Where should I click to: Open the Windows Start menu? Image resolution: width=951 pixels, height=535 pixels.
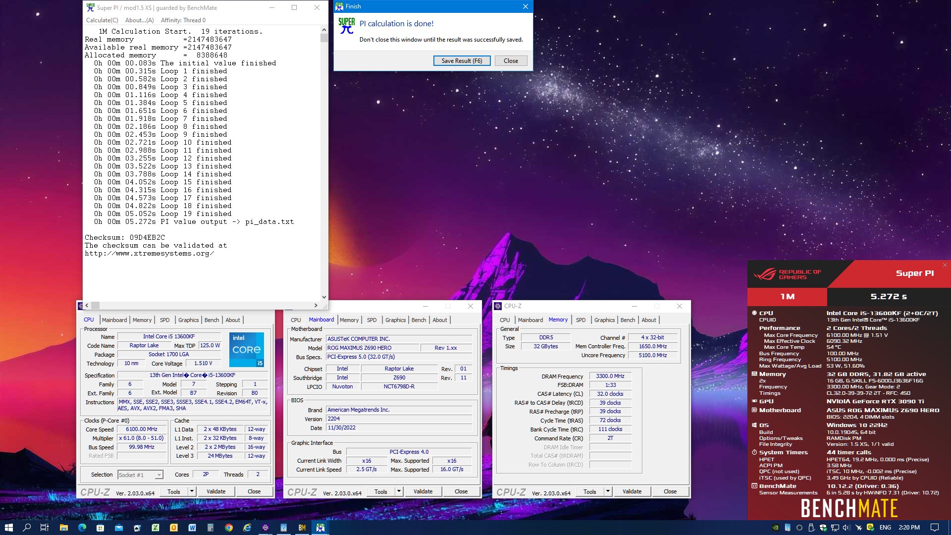point(8,528)
